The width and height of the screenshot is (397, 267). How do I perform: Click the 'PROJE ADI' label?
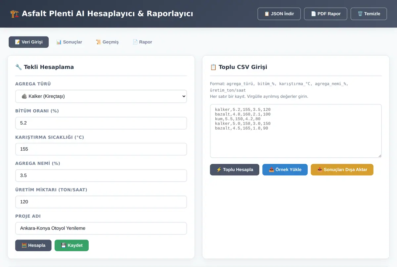tap(28, 216)
